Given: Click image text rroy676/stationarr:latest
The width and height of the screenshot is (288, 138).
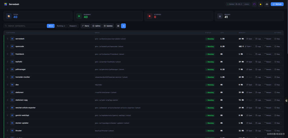Looking at the screenshot, I should click(x=106, y=92).
